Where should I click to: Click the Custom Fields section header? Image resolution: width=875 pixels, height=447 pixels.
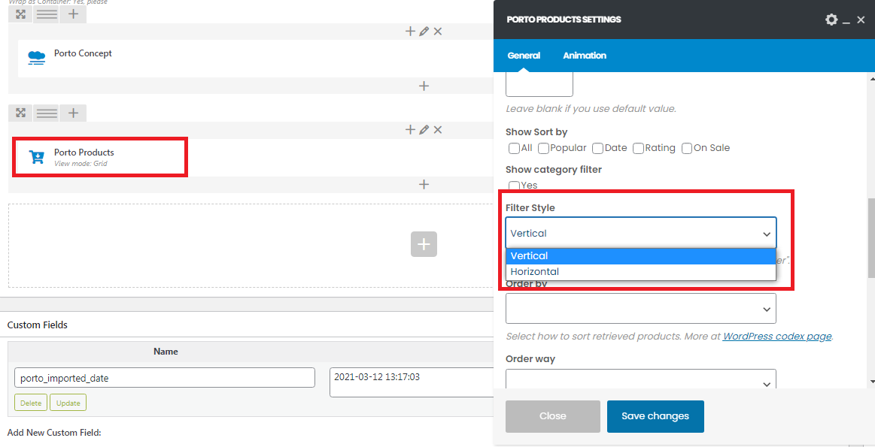tap(38, 325)
